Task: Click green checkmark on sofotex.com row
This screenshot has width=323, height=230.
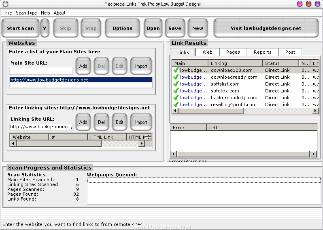Action: point(176,91)
